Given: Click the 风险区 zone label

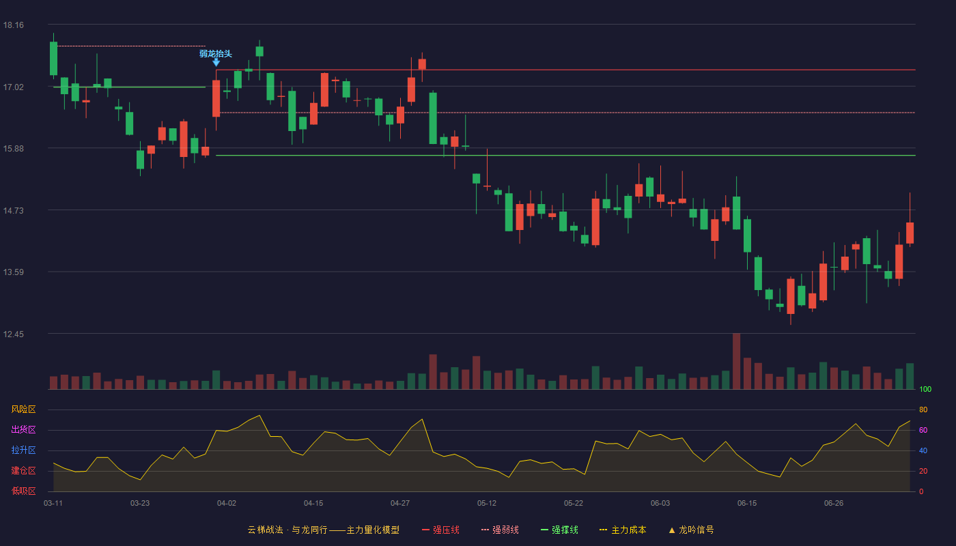Looking at the screenshot, I should click(x=23, y=409).
